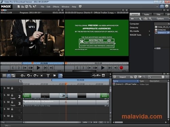Mute track 2

(x=8, y=95)
